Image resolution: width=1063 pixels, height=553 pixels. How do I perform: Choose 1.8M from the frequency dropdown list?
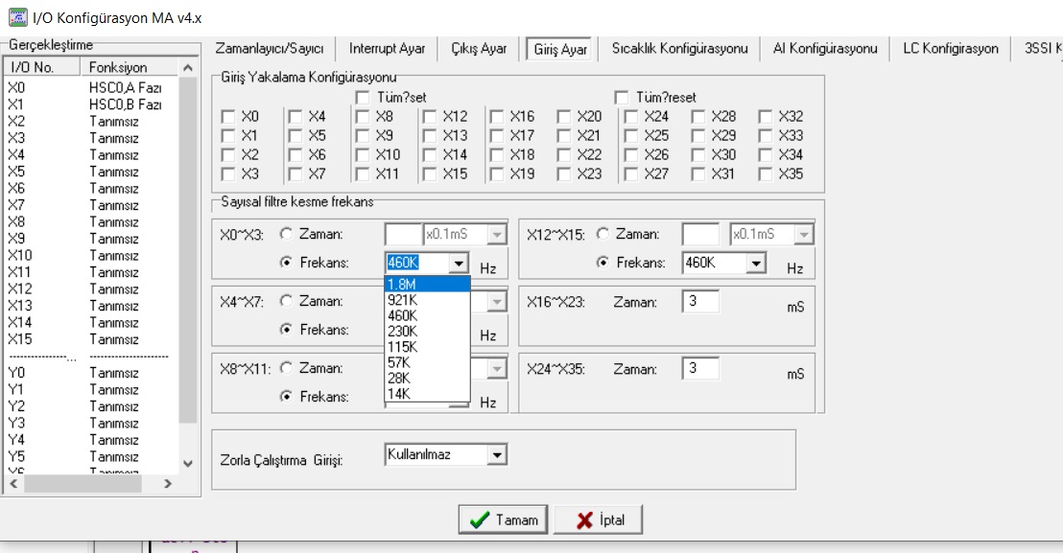click(427, 284)
